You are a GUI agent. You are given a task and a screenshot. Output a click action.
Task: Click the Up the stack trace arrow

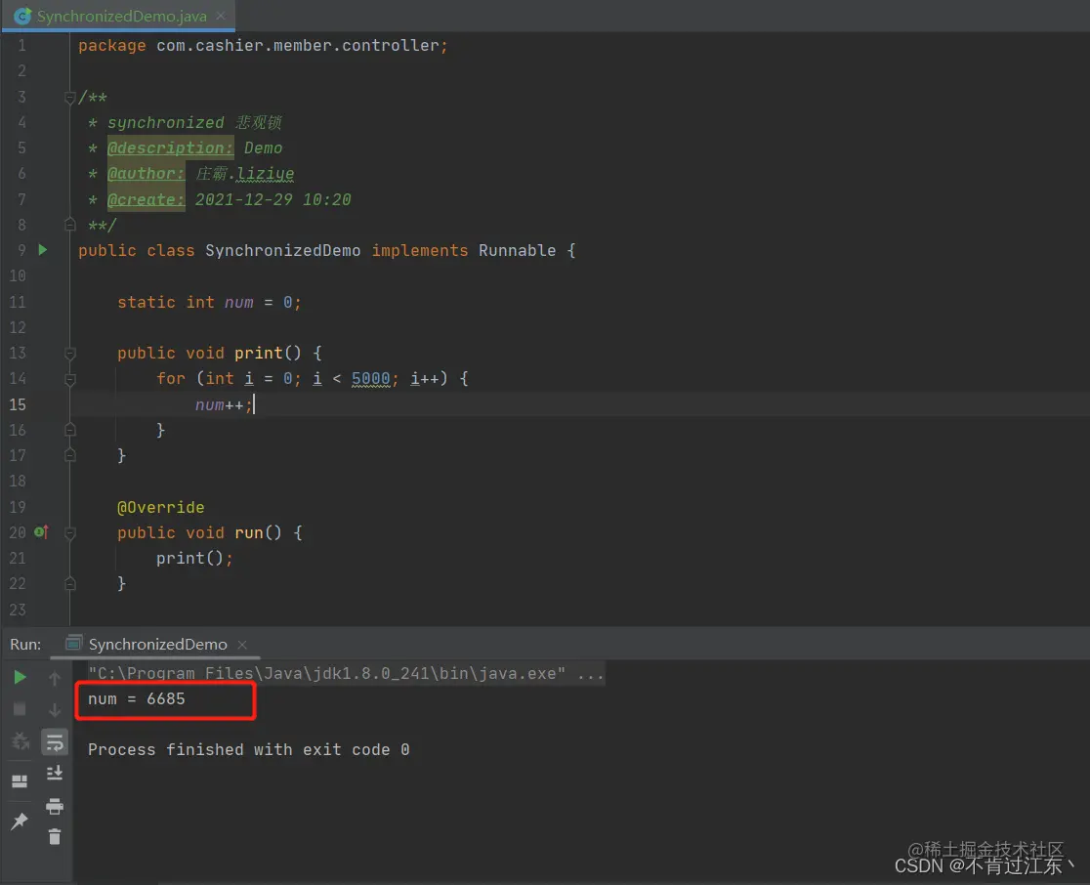(55, 678)
